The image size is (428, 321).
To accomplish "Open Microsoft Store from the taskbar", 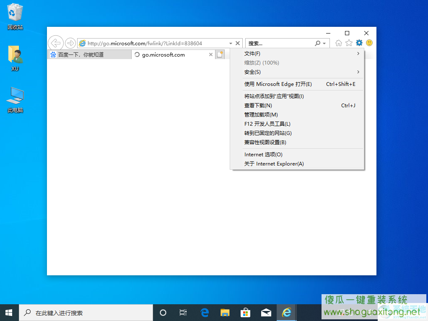I will click(x=245, y=313).
